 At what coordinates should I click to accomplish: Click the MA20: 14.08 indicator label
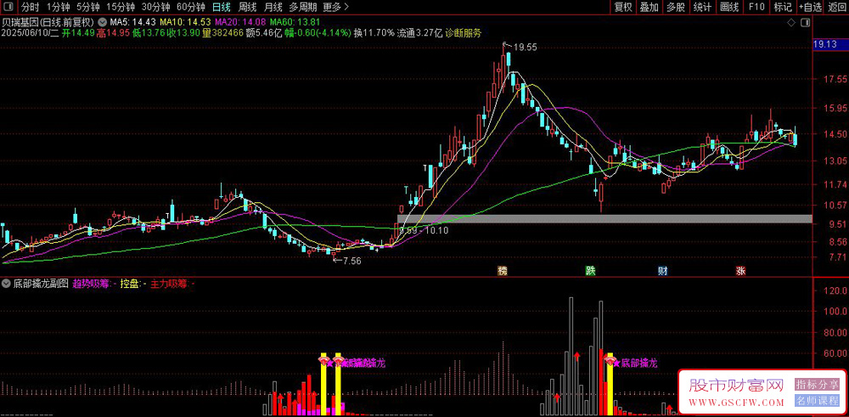[x=240, y=23]
